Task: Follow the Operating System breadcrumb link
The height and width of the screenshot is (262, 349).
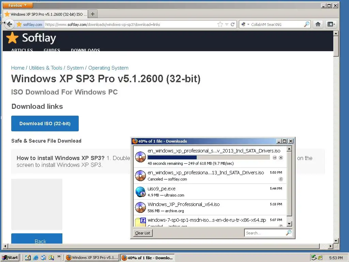Action: 108,68
